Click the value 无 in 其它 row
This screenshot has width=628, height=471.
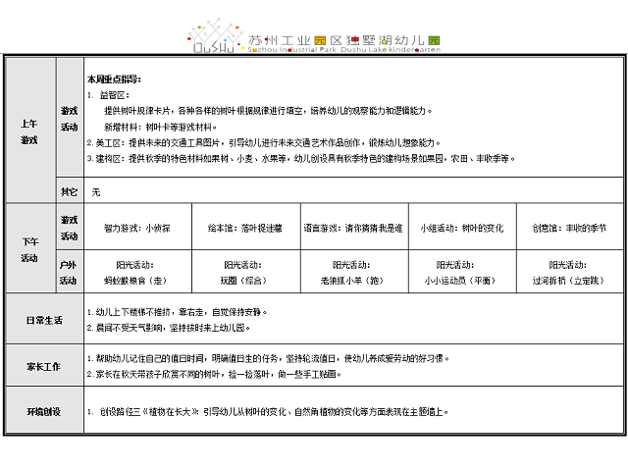pos(96,192)
